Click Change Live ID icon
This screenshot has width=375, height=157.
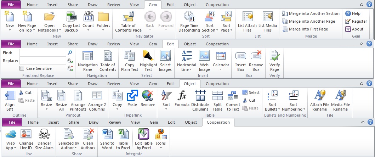click(x=26, y=134)
